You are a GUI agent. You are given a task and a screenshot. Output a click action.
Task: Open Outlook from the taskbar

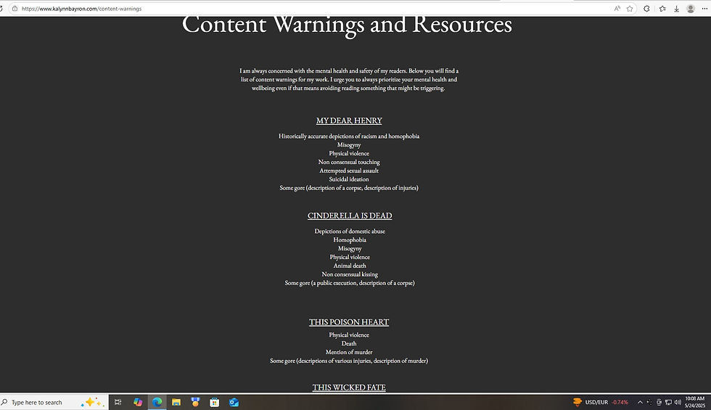(234, 402)
